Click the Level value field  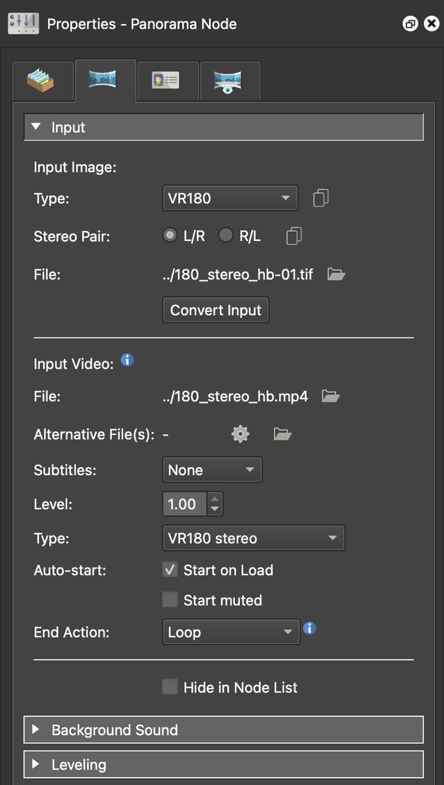coord(185,504)
